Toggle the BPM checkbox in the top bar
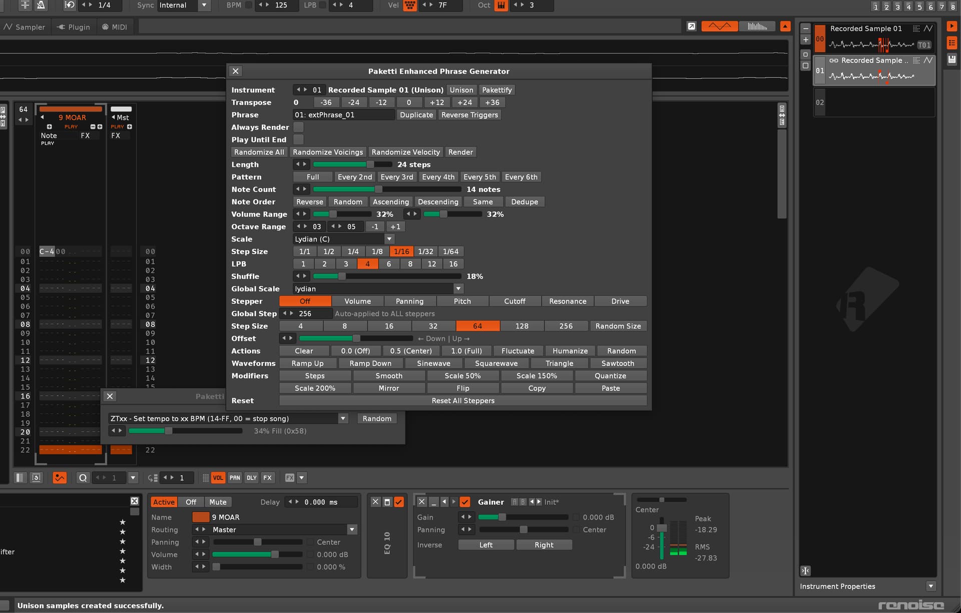Screen dimensions: 961x613 coord(249,5)
